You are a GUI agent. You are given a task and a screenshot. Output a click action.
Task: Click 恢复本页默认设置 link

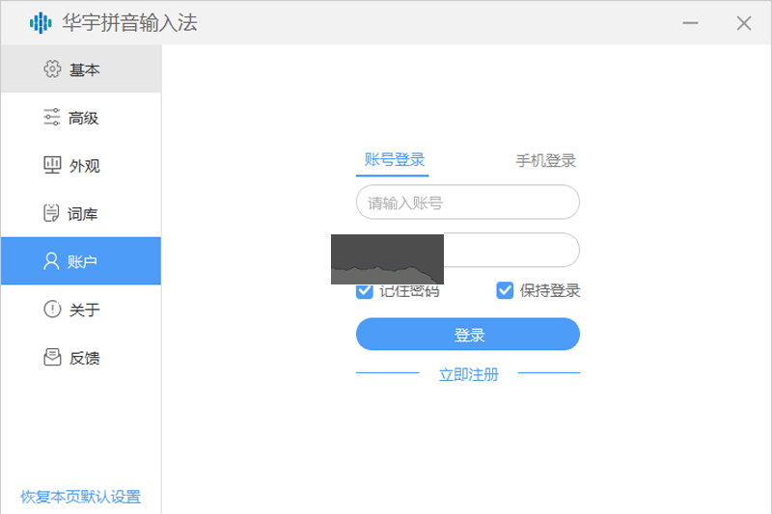(x=81, y=497)
